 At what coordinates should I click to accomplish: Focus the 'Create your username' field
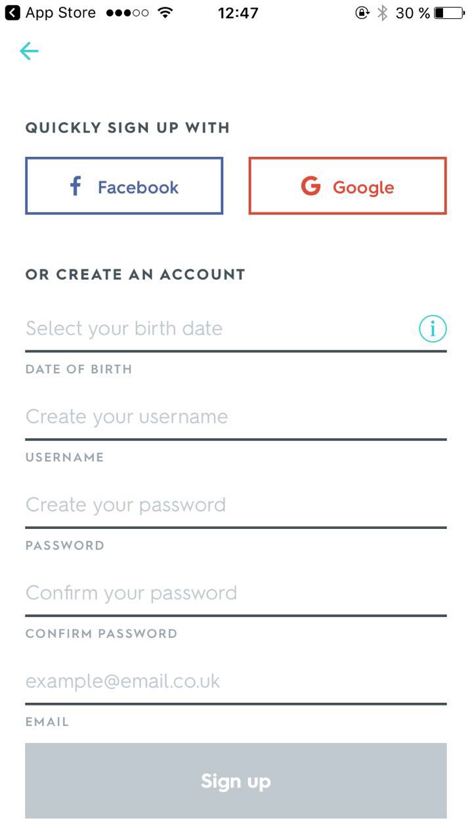(x=235, y=417)
